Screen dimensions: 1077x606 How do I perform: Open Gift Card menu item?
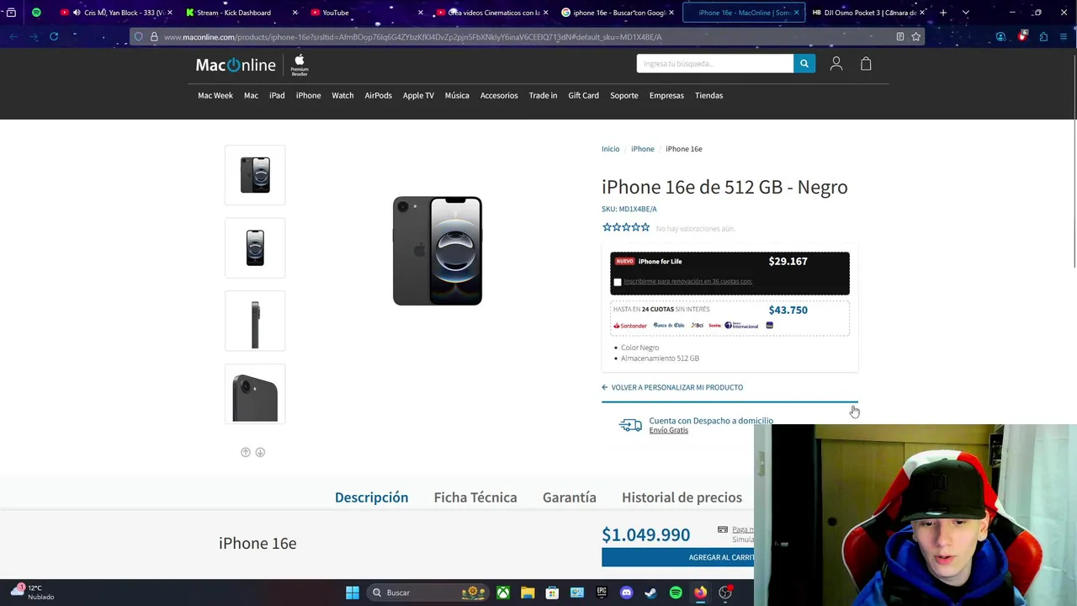(583, 95)
